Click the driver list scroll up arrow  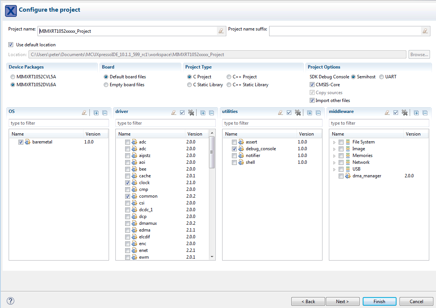(212, 133)
